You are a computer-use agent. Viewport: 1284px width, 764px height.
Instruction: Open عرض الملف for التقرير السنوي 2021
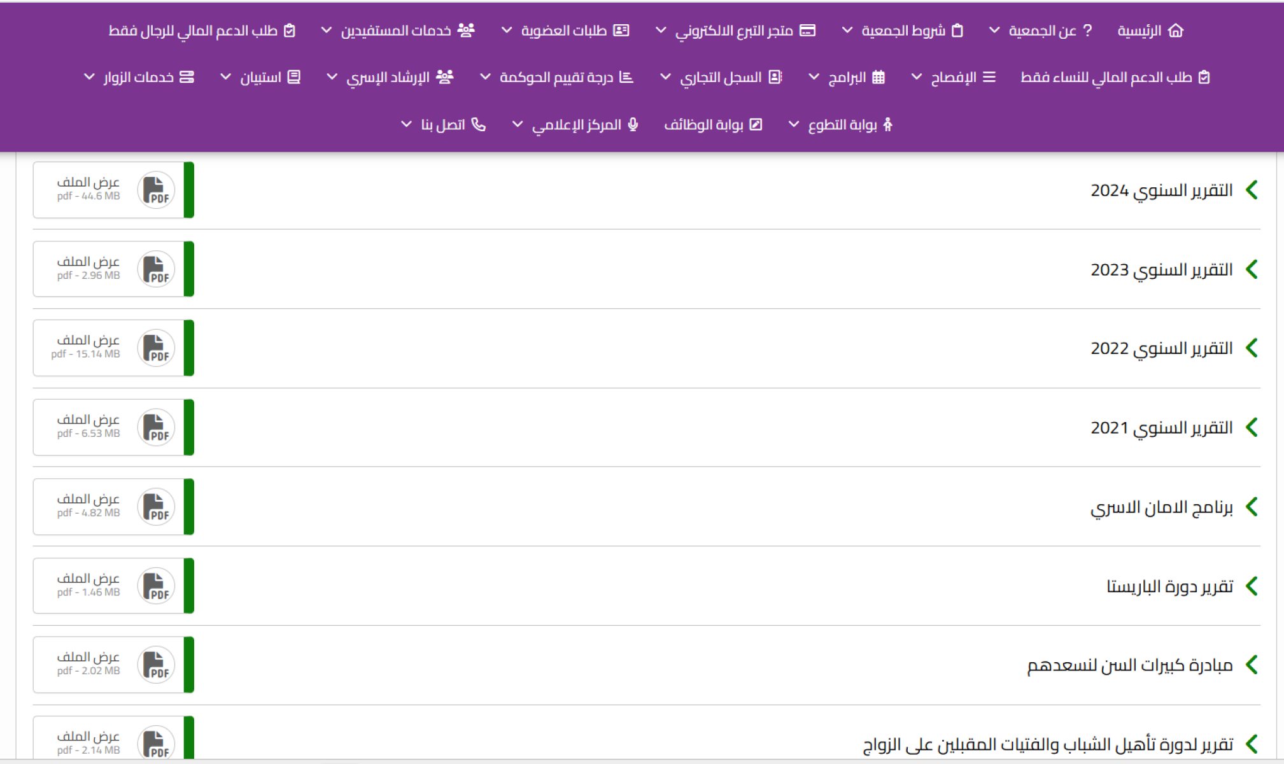88,420
